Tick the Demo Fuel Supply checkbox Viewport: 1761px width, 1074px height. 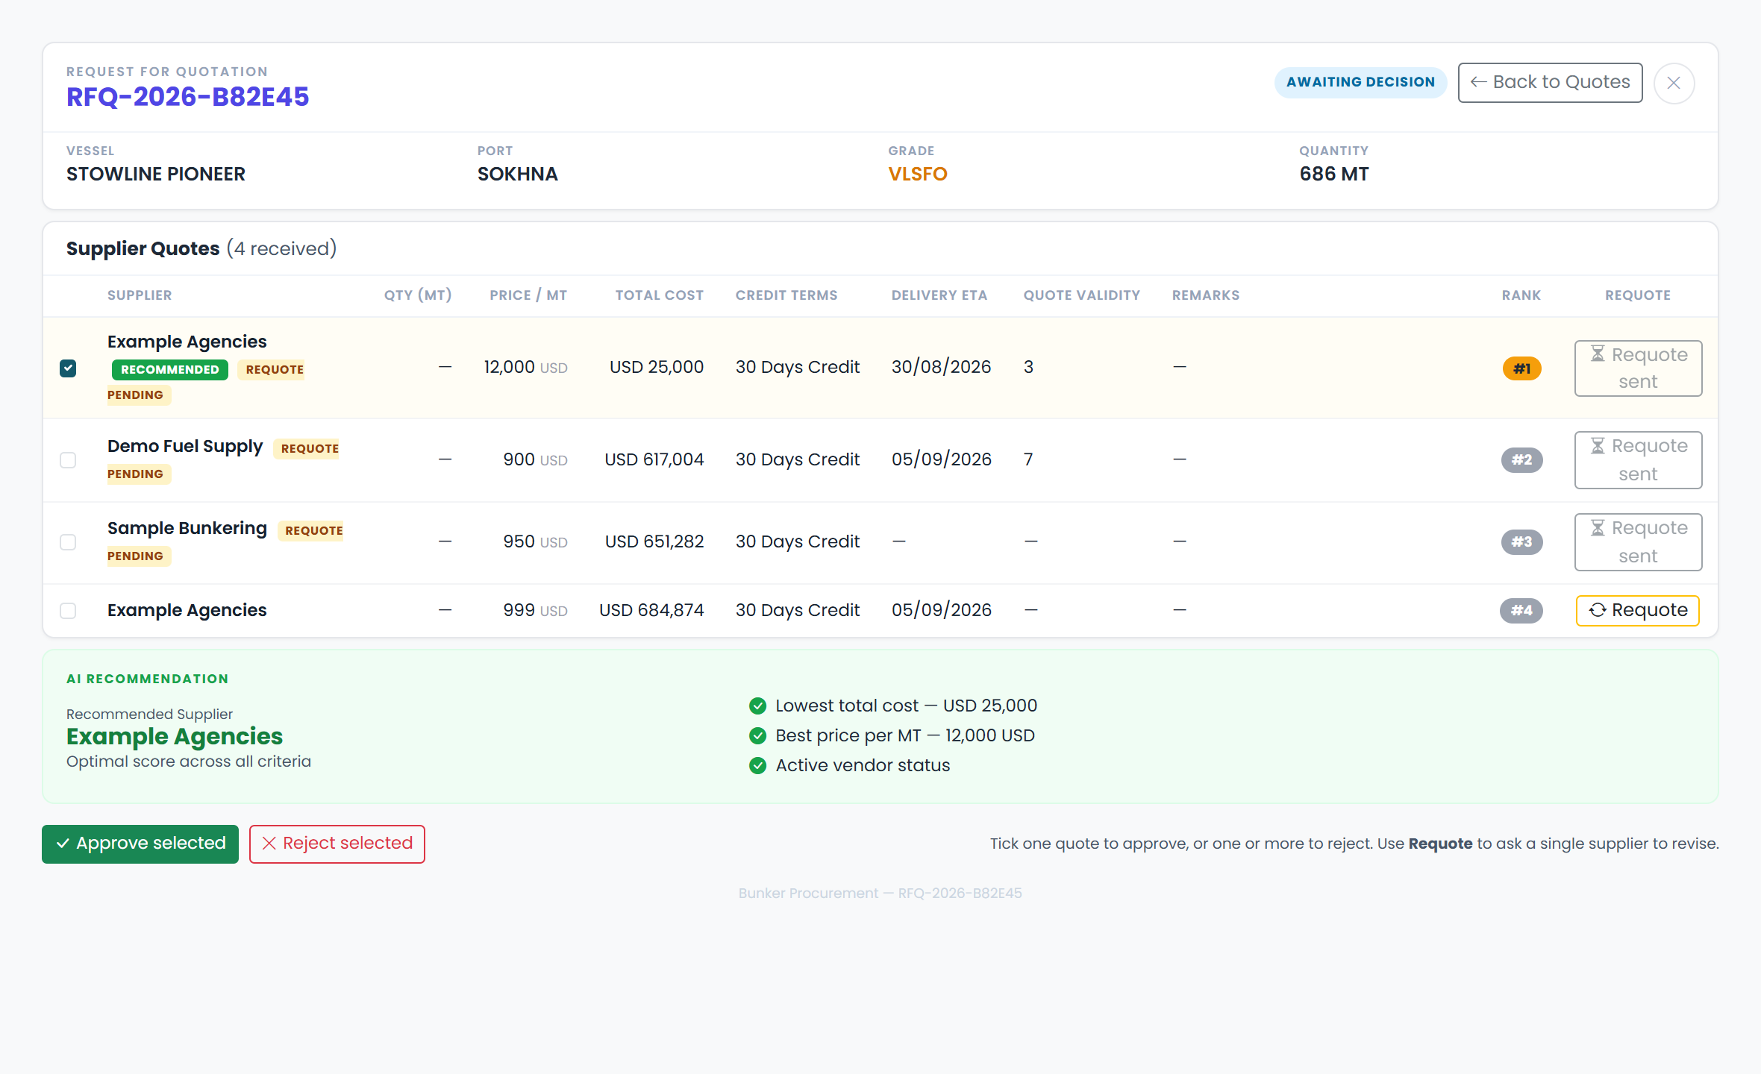(68, 460)
